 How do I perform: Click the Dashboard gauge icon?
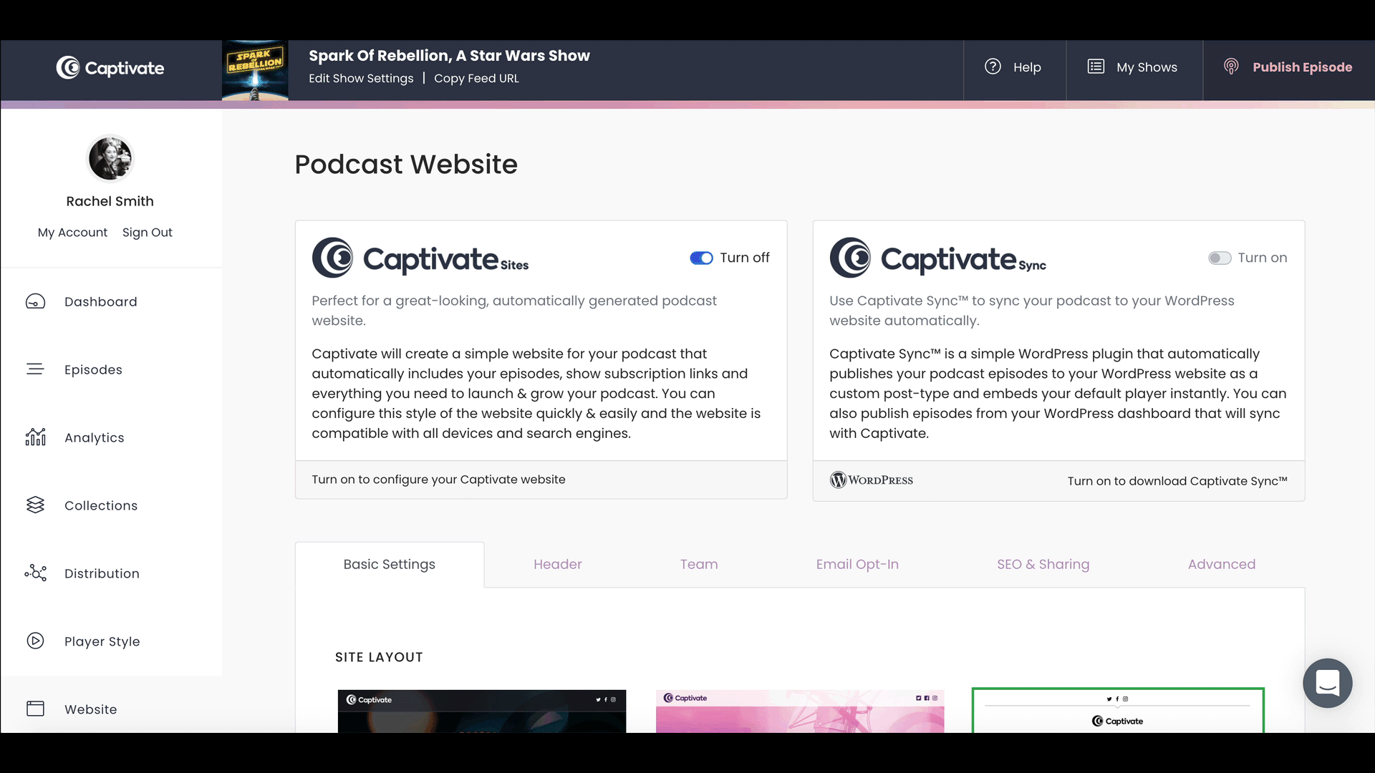(35, 302)
